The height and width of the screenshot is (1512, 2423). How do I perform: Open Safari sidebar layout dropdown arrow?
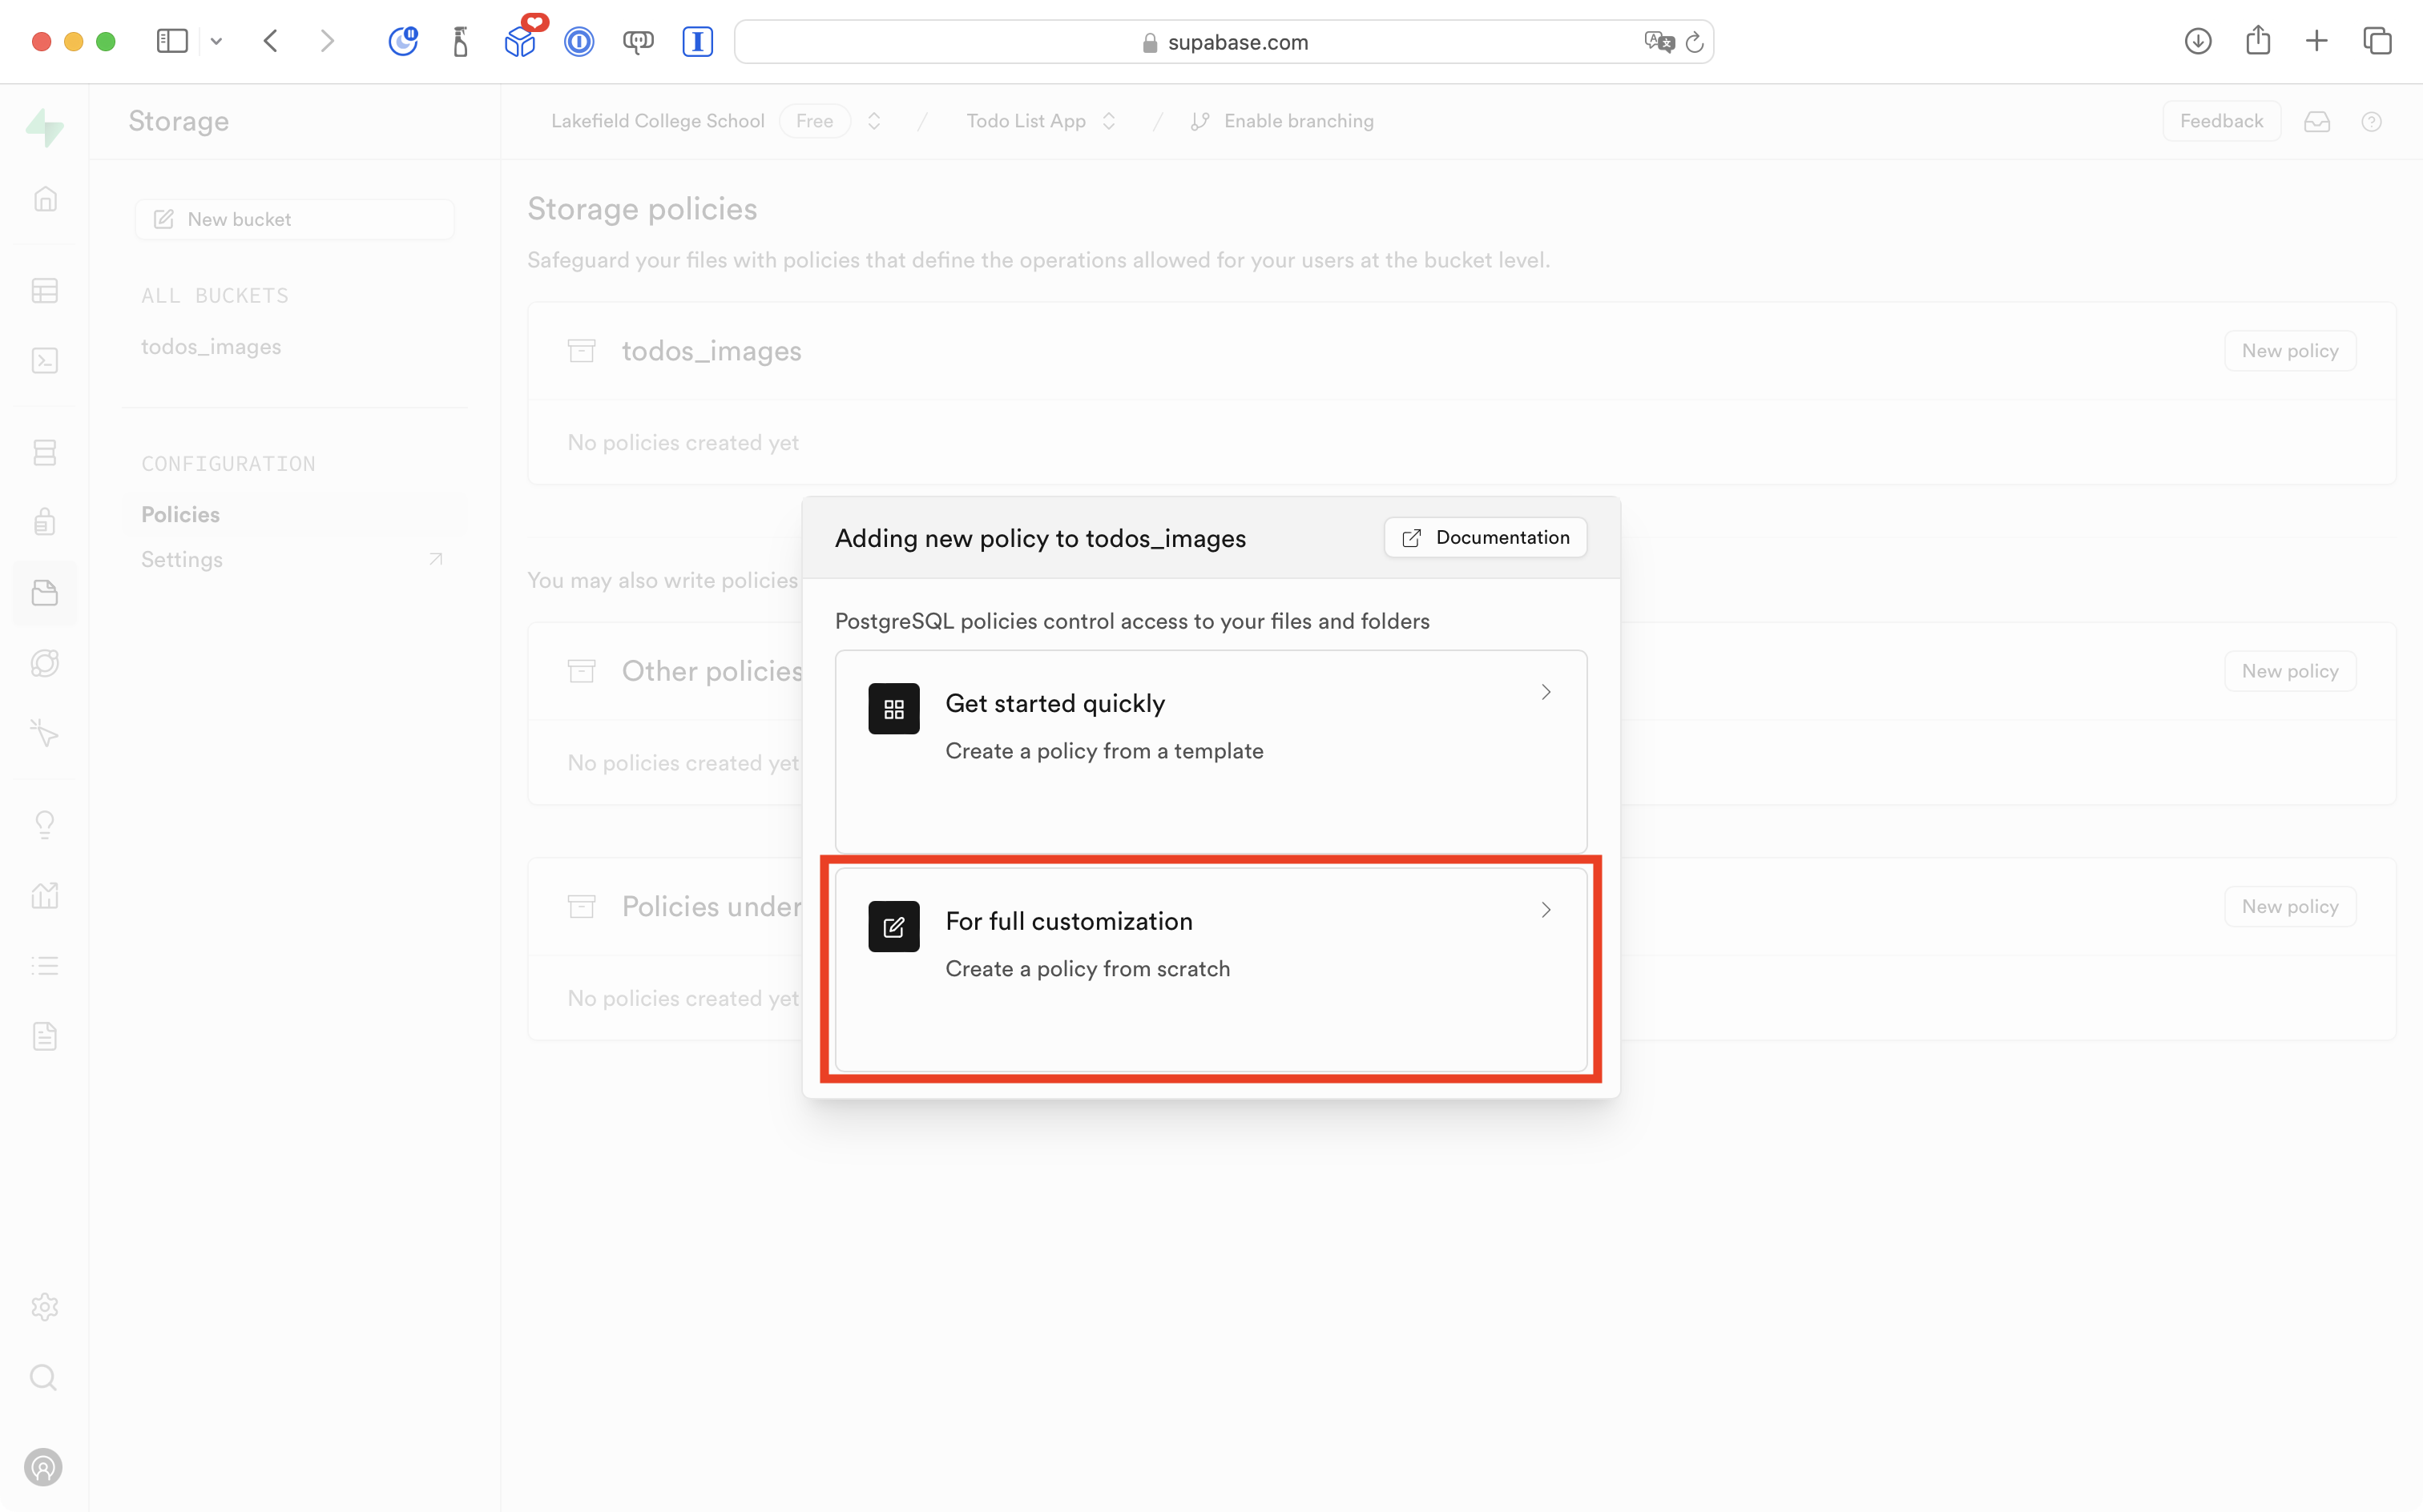tap(216, 41)
